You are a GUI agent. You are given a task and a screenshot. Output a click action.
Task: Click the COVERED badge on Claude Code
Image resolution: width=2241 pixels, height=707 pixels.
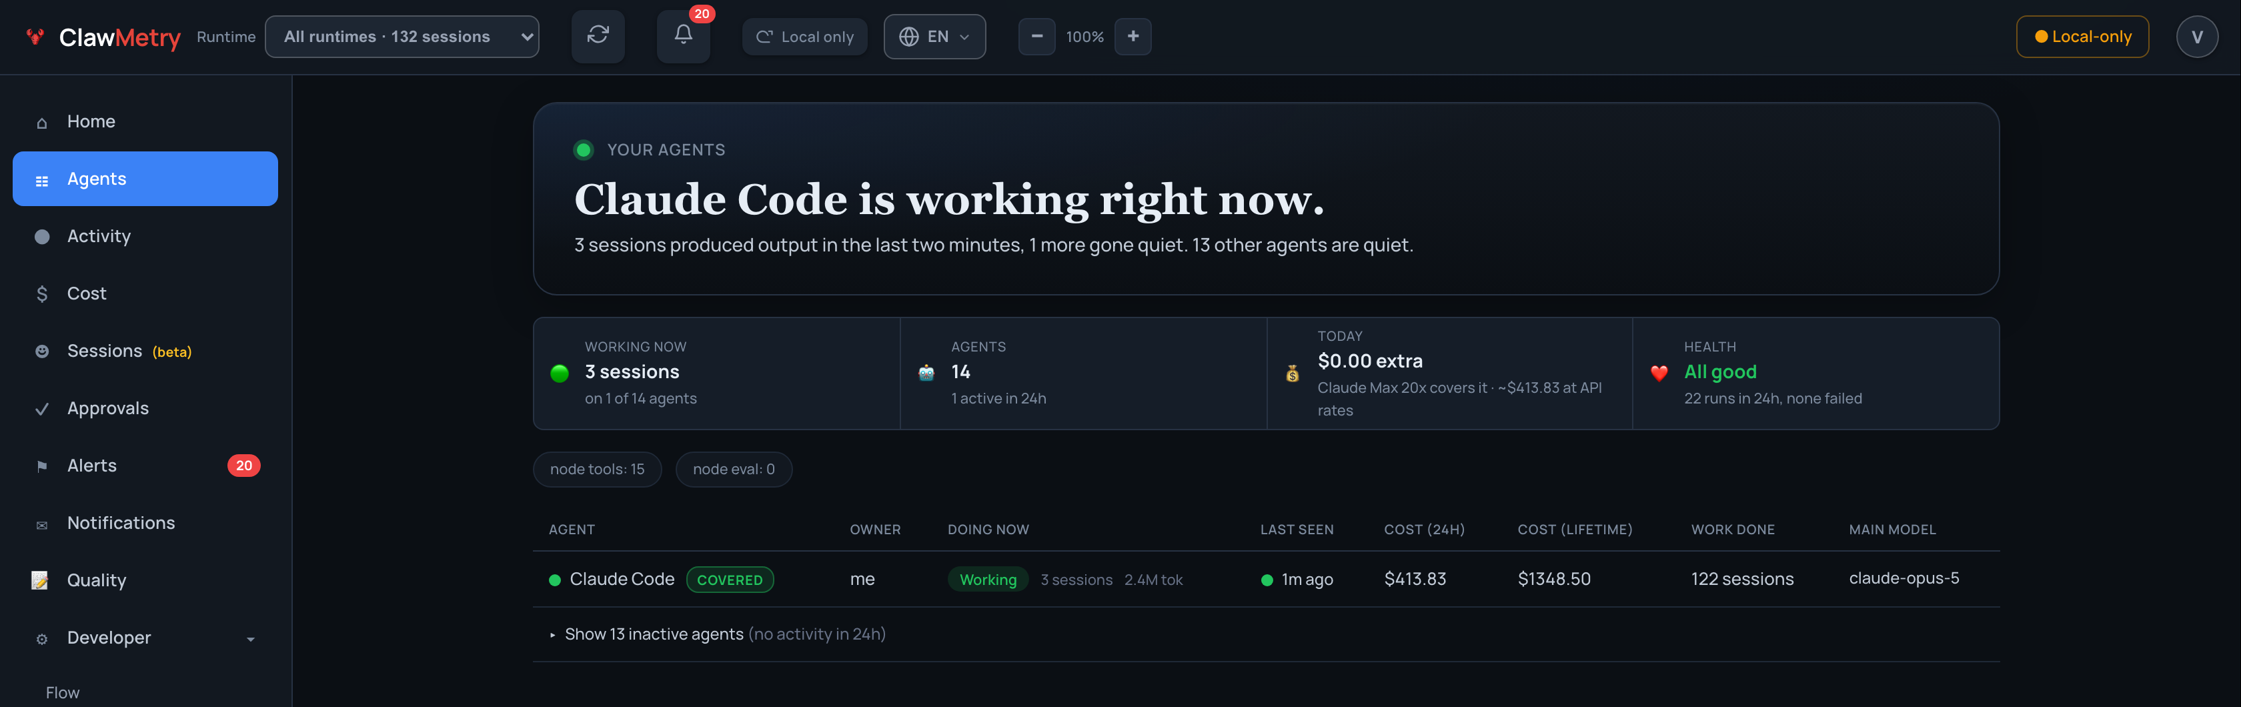click(729, 580)
